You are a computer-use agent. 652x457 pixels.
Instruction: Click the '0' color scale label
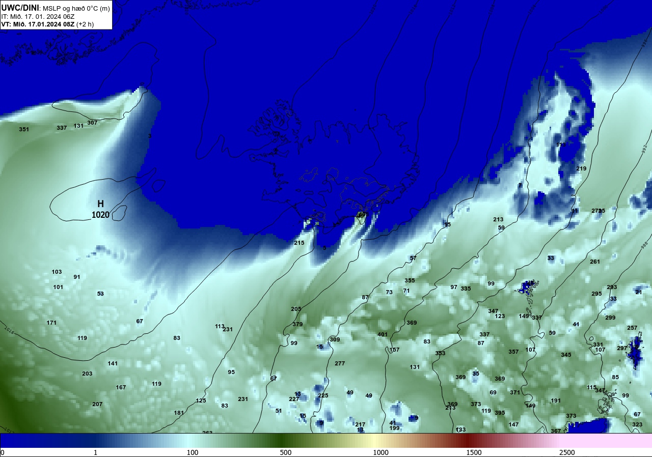point(3,452)
